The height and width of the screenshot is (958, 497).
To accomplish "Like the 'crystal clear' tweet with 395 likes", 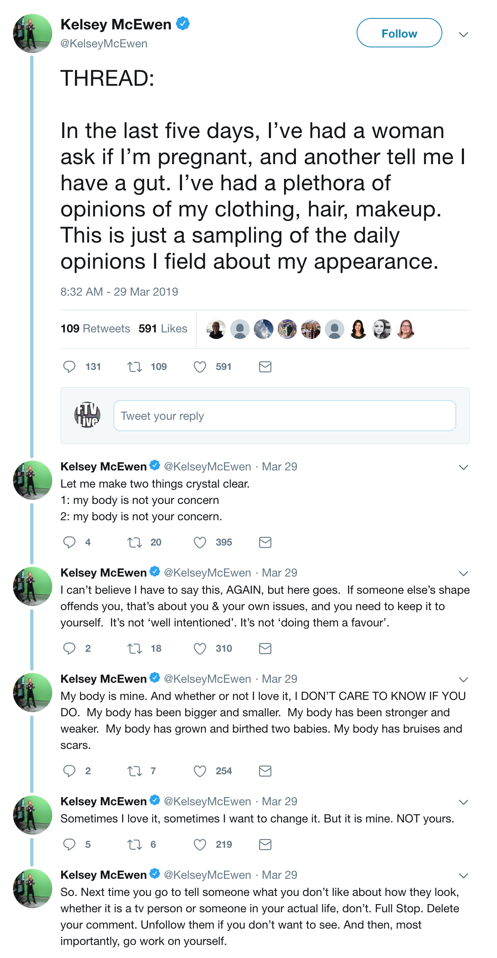I will pyautogui.click(x=200, y=542).
